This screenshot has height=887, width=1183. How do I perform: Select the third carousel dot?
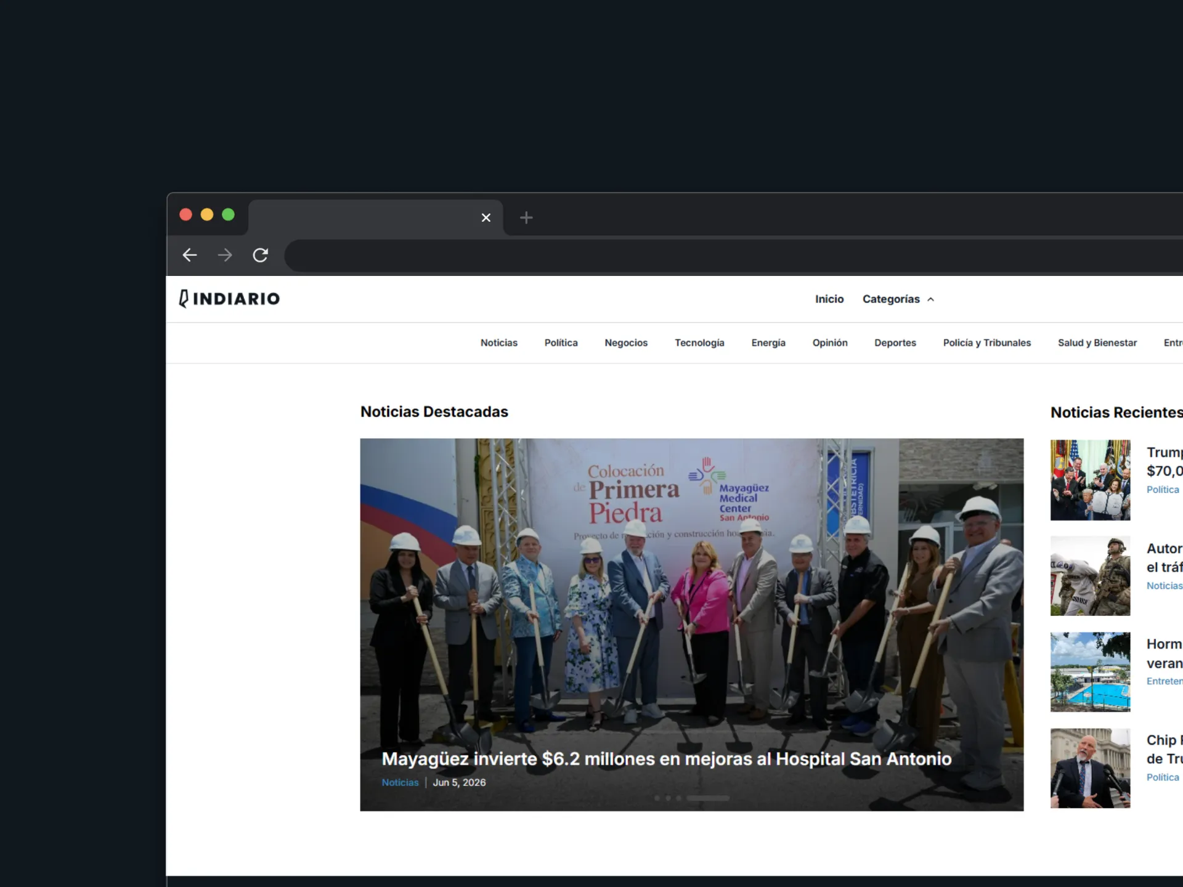pos(678,798)
